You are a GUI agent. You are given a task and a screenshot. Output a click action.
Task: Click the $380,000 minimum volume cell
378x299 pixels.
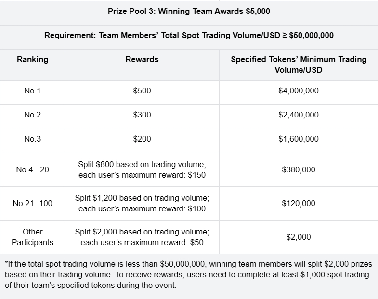pyautogui.click(x=299, y=169)
